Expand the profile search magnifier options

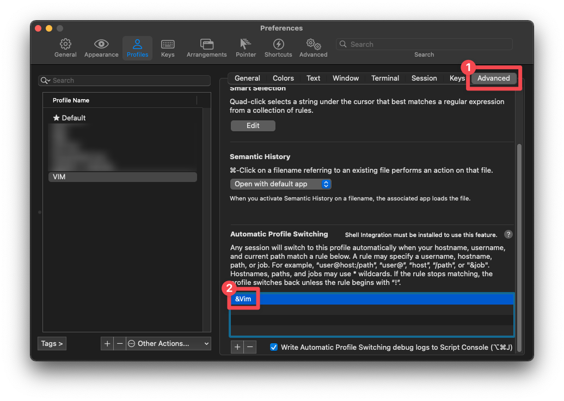pyautogui.click(x=45, y=81)
